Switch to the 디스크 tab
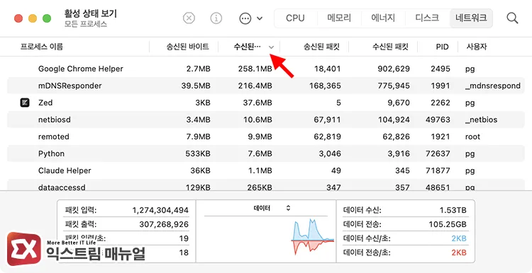 pos(427,18)
